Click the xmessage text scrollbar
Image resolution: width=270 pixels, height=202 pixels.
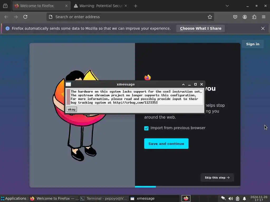click(68, 97)
